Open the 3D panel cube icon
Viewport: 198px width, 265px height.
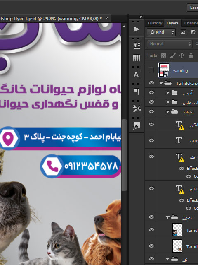coord(137,46)
